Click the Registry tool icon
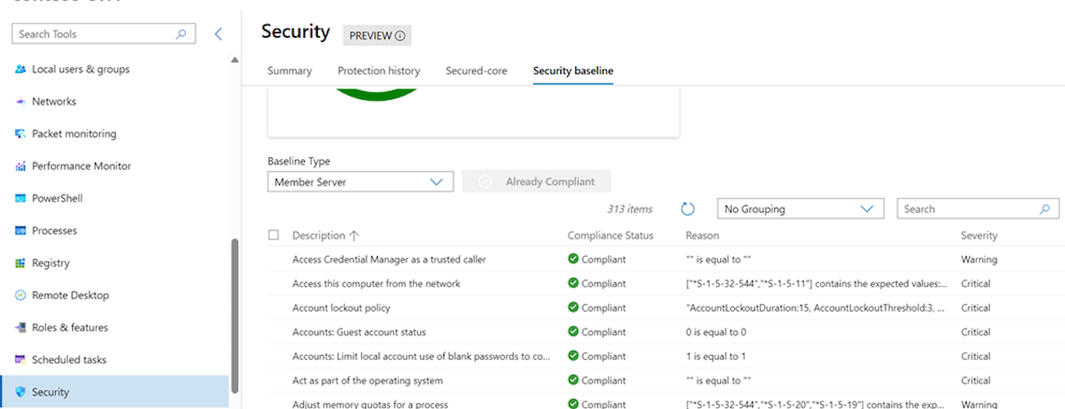Image resolution: width=1065 pixels, height=409 pixels. (x=21, y=263)
